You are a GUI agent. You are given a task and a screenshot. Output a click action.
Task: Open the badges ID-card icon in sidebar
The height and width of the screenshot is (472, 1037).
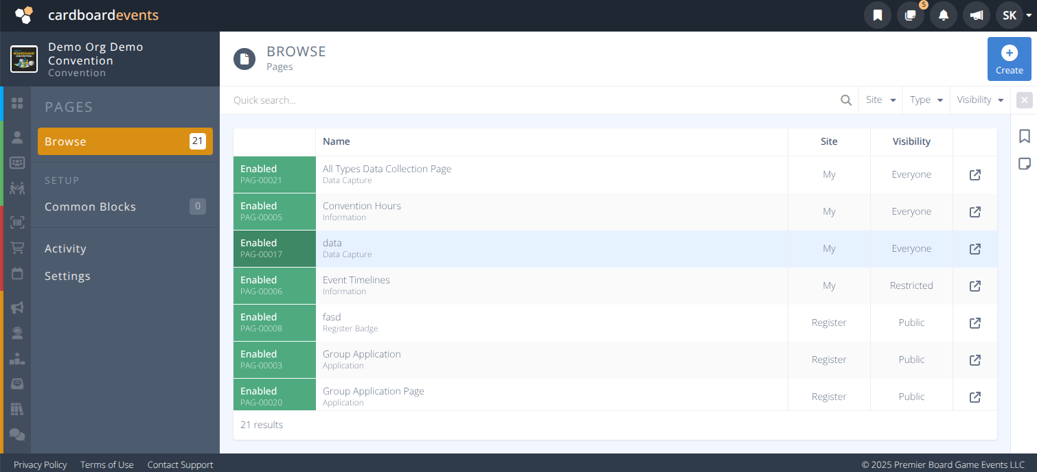[17, 163]
